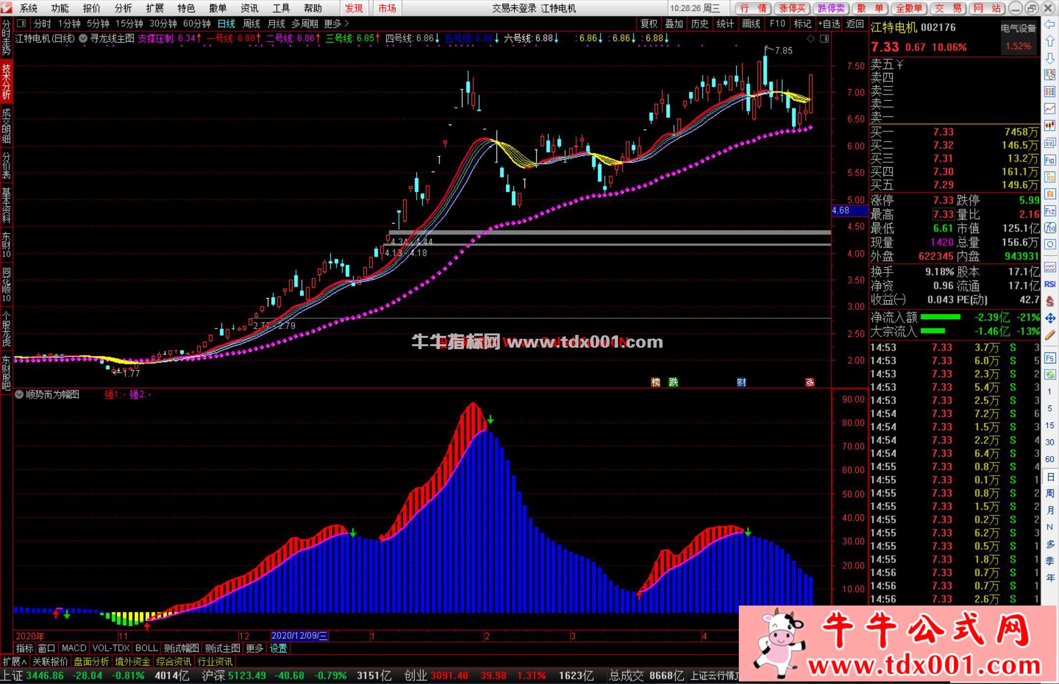Expand the 寻龙线主图 indicator dropdown
The image size is (1059, 684).
83,38
